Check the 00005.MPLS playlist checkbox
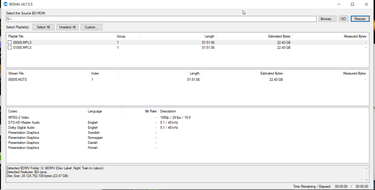Screen dimensions: 375x190 10,43
